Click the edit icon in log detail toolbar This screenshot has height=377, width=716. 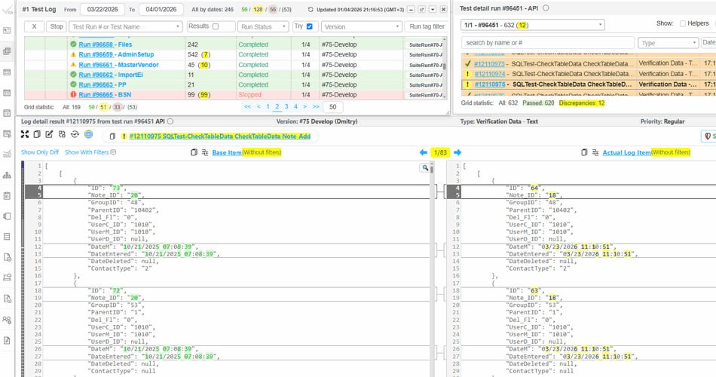[50, 134]
